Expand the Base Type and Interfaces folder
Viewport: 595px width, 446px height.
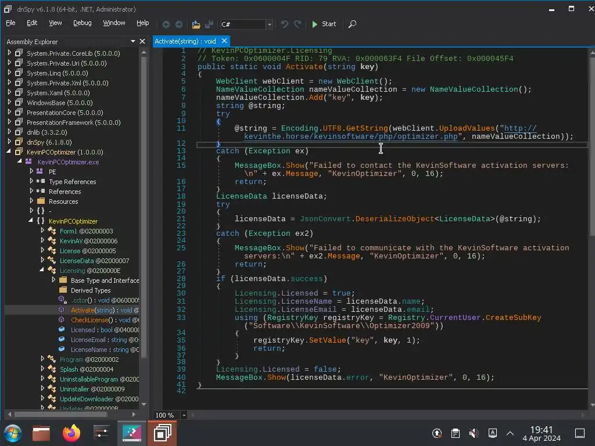coord(53,279)
